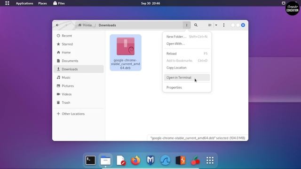Launch Terminal from the dock
Screen dimensions: 301x169
(x=90, y=160)
